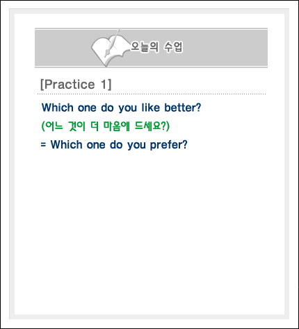This screenshot has height=329, width=299.
Task: Click the Korean word 드세요?)
Action: pyautogui.click(x=152, y=126)
